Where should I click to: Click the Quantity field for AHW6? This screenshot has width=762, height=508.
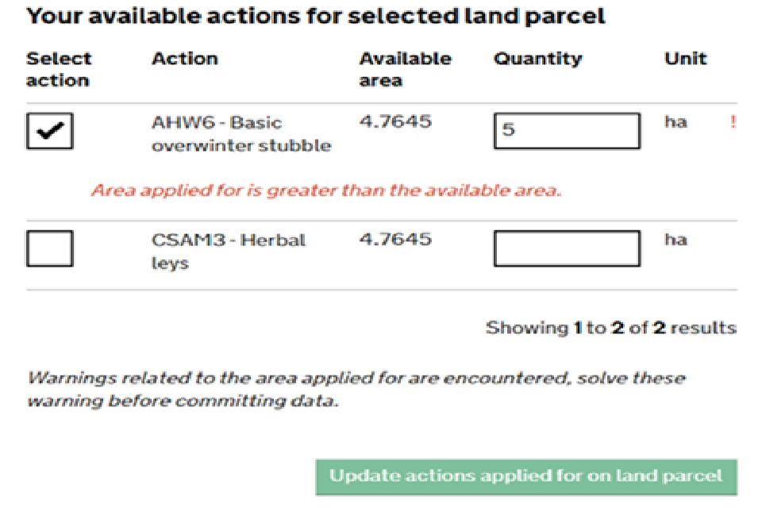(x=567, y=131)
